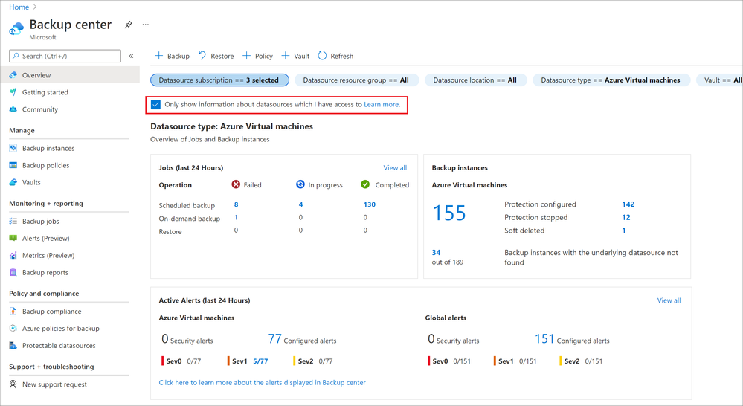Click the Backup center cloud icon
This screenshot has width=743, height=406.
click(16, 28)
